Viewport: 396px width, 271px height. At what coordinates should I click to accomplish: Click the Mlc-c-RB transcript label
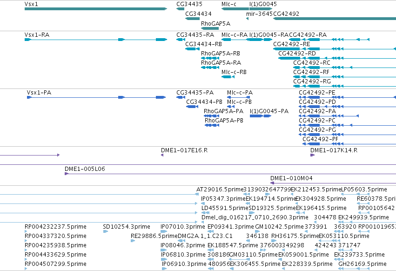[x=234, y=72]
